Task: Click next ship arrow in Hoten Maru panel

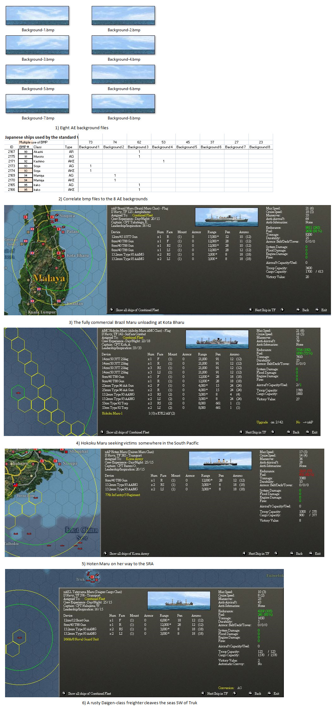Action: click(x=276, y=553)
